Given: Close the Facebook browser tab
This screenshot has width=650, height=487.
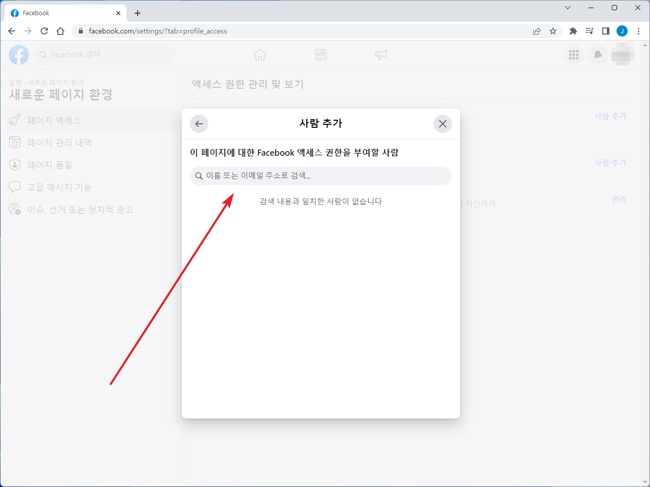Looking at the screenshot, I should click(118, 13).
